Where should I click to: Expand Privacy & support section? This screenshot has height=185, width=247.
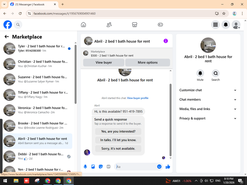click(208, 118)
